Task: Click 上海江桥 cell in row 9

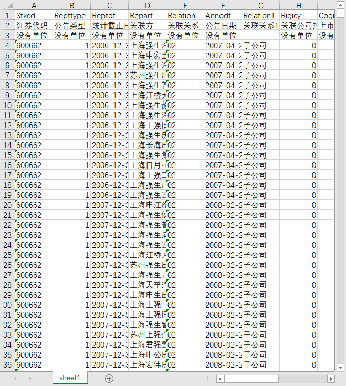Action: tap(147, 95)
